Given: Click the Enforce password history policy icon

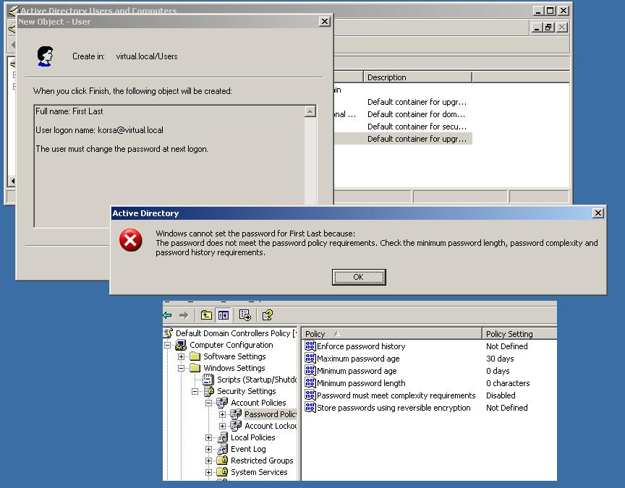Looking at the screenshot, I should pos(310,346).
